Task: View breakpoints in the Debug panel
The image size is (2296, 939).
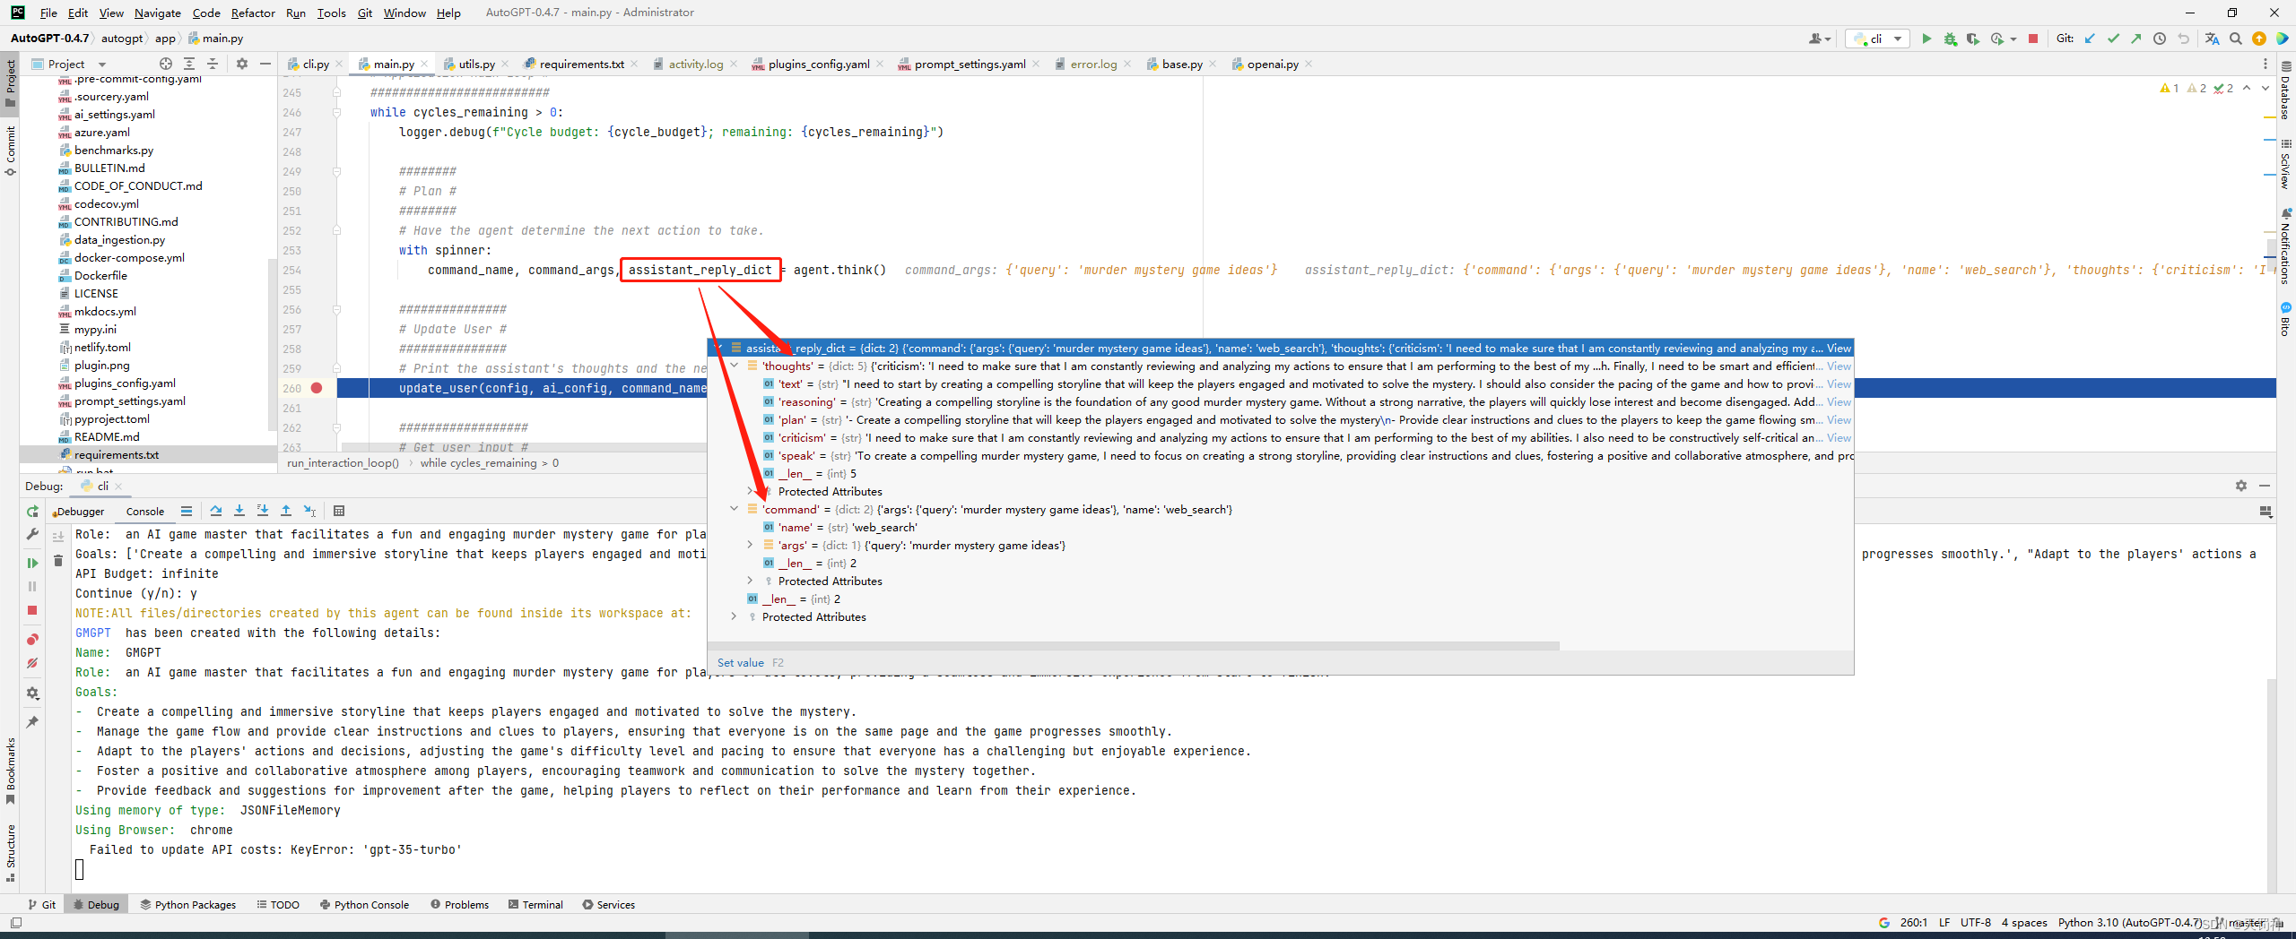Action: 32,639
